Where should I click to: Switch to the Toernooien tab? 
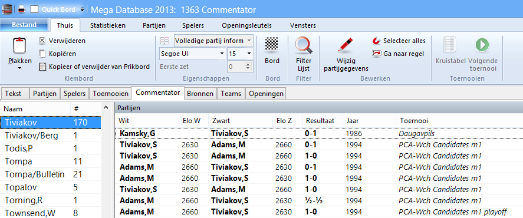110,94
